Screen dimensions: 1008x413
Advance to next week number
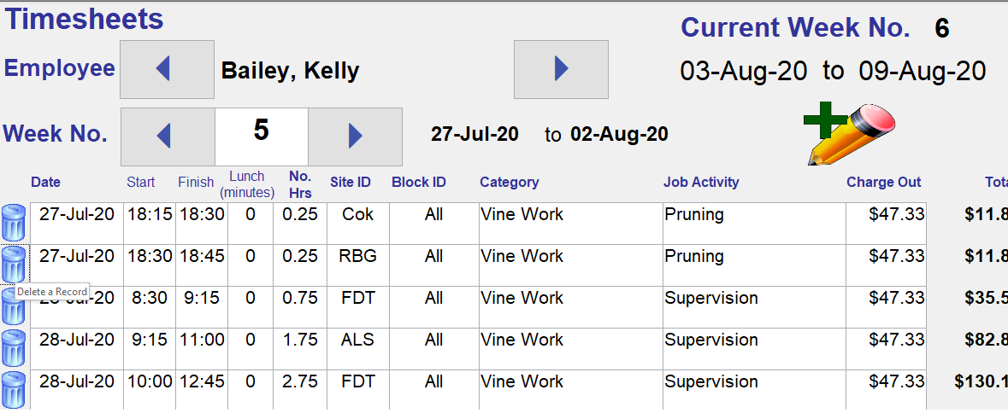pos(355,137)
